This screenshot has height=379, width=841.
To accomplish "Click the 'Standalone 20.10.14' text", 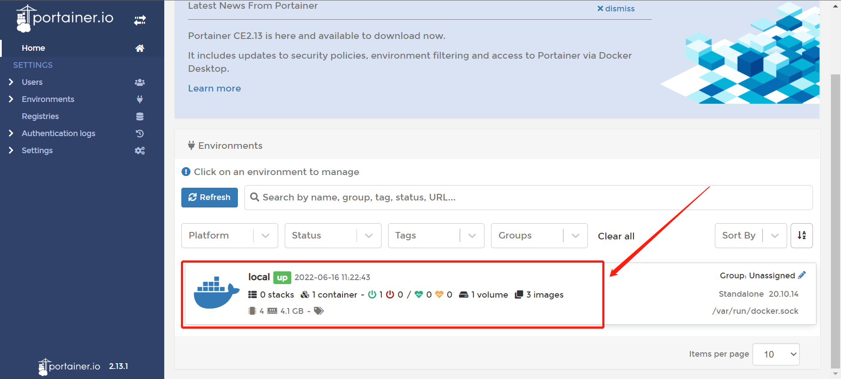I will pos(758,294).
